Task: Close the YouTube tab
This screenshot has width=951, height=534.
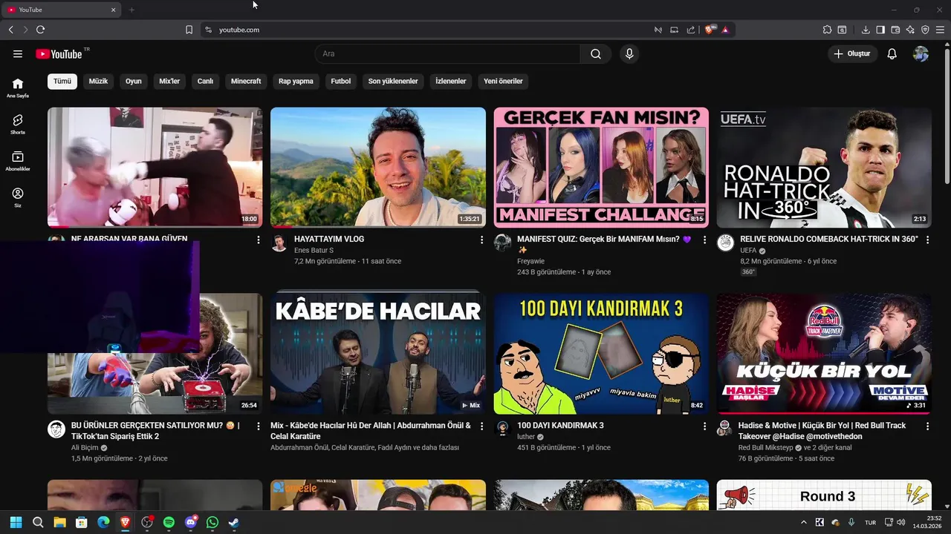Action: click(114, 10)
